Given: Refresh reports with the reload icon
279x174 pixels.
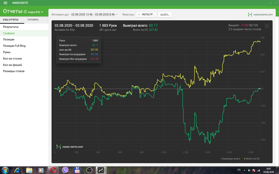Looking at the screenshot, I should [25, 12].
